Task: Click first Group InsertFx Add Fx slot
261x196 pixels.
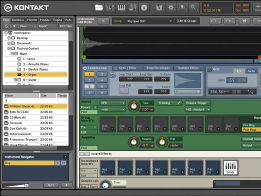Action: [108, 124]
